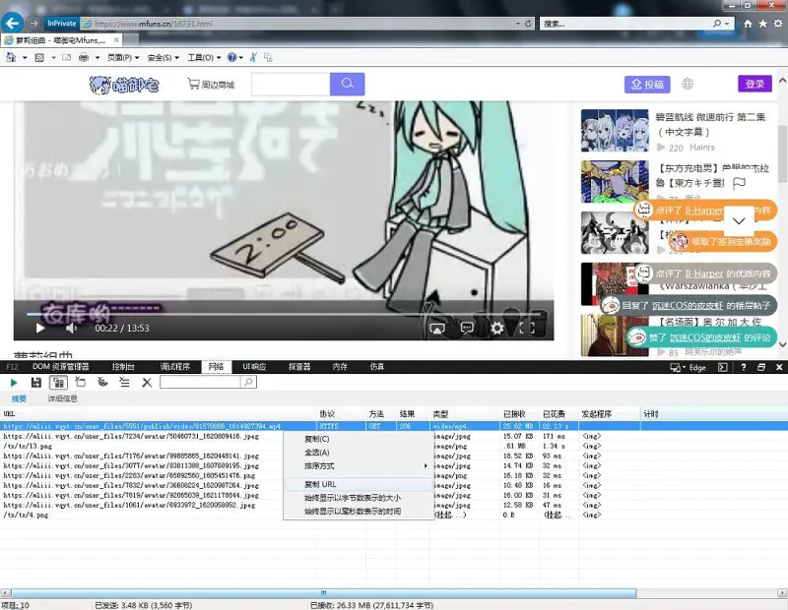Choose 复制 URL from the context menu
This screenshot has width=788, height=610.
359,484
